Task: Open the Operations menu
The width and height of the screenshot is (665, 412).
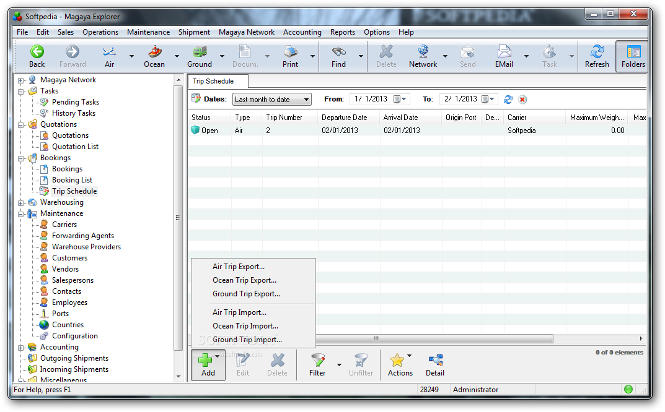Action: tap(100, 32)
